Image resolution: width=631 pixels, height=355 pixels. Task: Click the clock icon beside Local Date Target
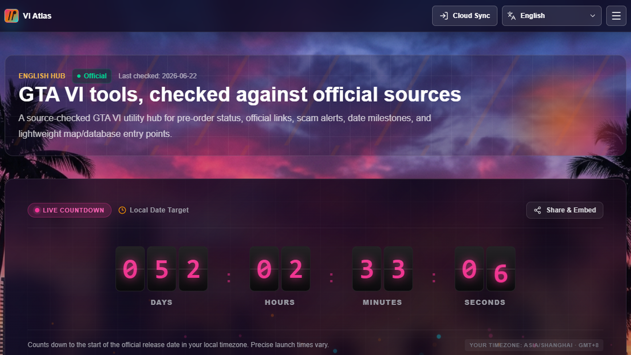pyautogui.click(x=122, y=210)
